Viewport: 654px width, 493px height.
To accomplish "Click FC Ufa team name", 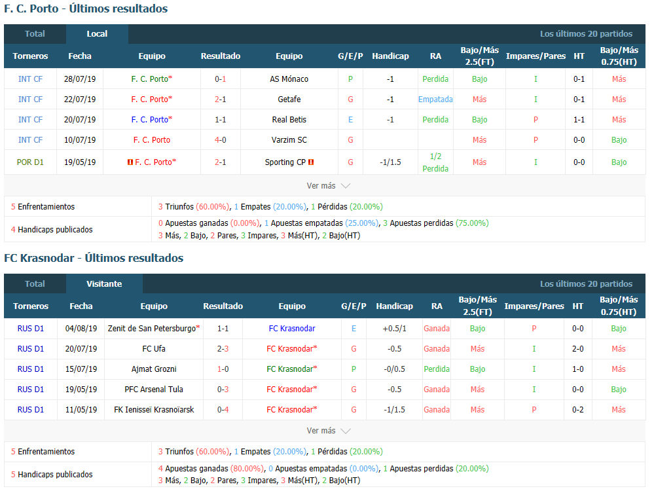I will coord(153,349).
